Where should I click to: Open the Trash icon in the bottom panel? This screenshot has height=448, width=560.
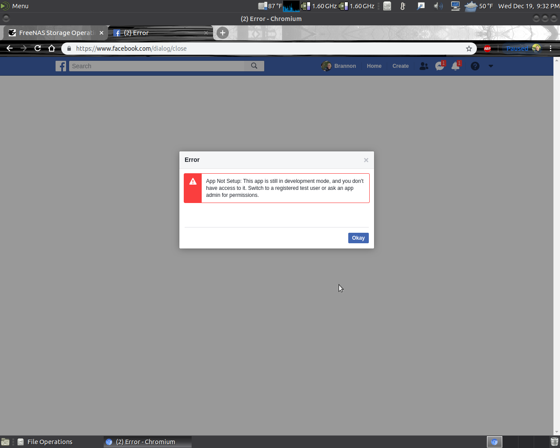click(554, 442)
